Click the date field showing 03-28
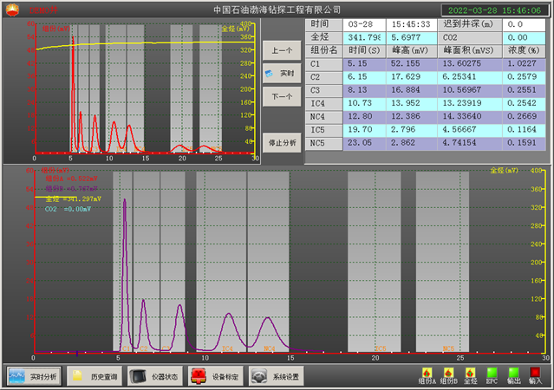Screen dimensions: 554x390 point(364,24)
